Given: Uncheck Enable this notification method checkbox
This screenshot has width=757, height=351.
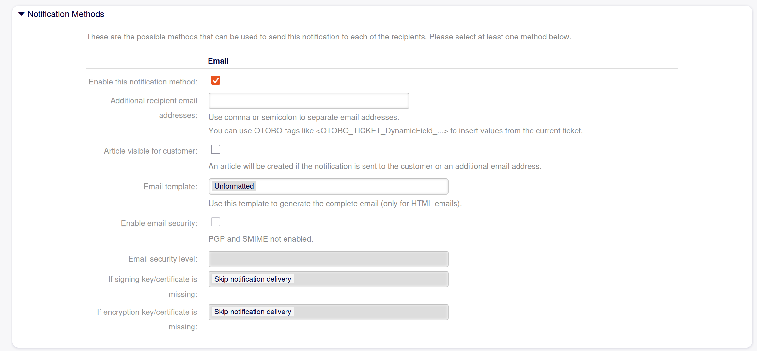Looking at the screenshot, I should (216, 80).
